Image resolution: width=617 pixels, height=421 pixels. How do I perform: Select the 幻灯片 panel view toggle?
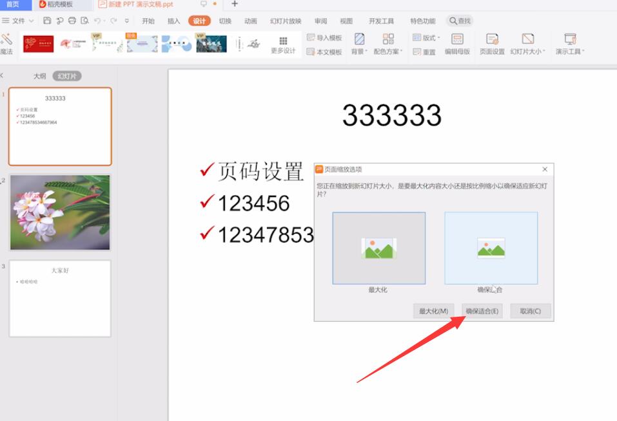(x=67, y=76)
